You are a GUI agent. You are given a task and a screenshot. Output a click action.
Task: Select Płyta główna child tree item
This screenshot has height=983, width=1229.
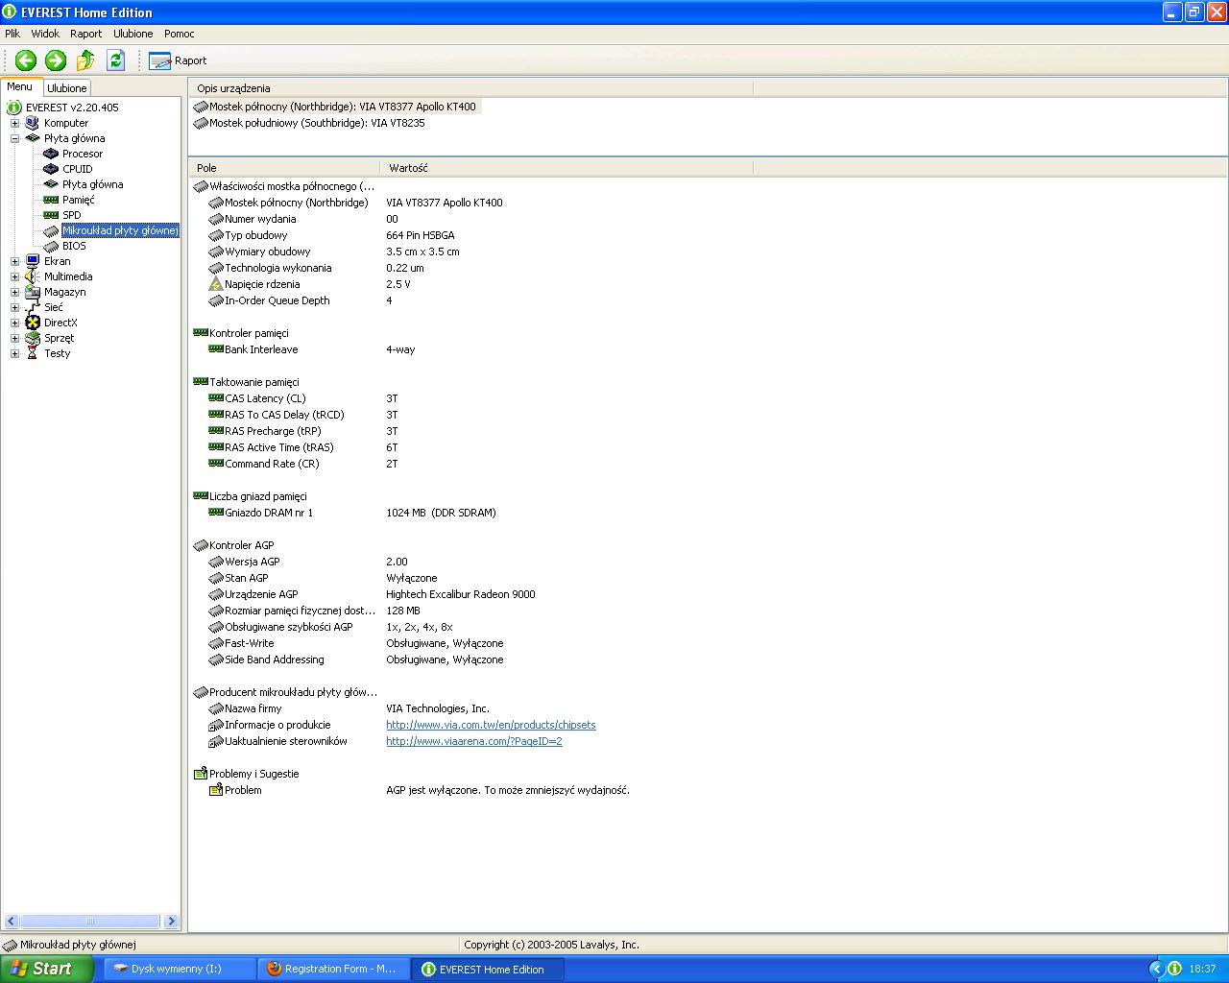(x=93, y=184)
